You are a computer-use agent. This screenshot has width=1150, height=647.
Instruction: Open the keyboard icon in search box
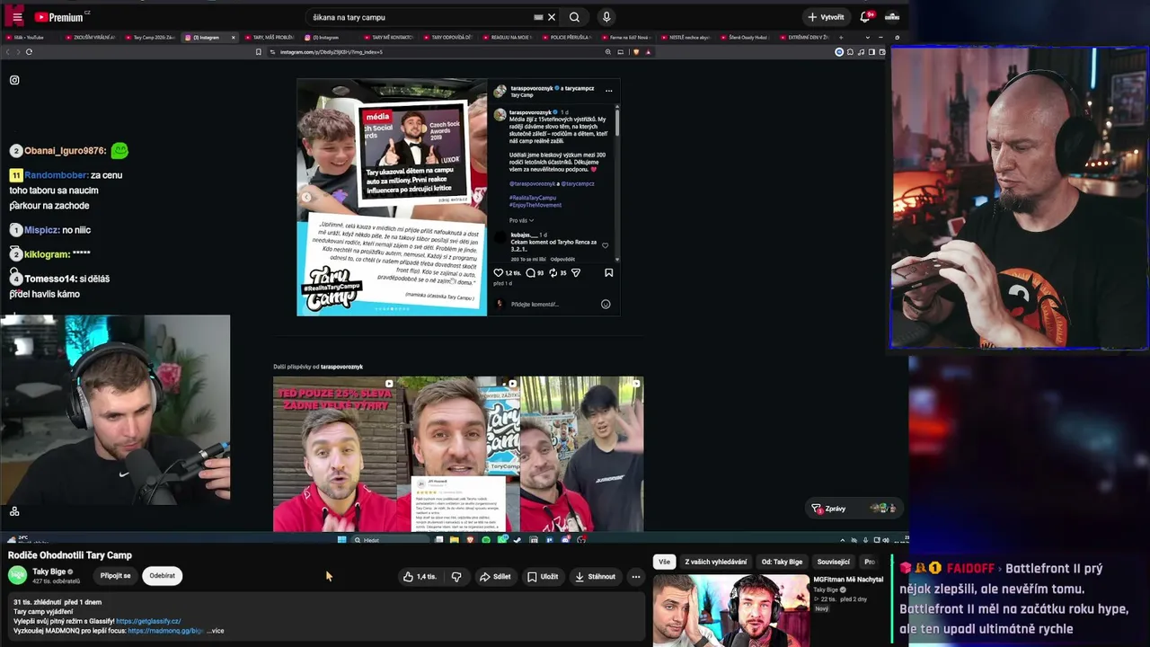[x=538, y=17]
